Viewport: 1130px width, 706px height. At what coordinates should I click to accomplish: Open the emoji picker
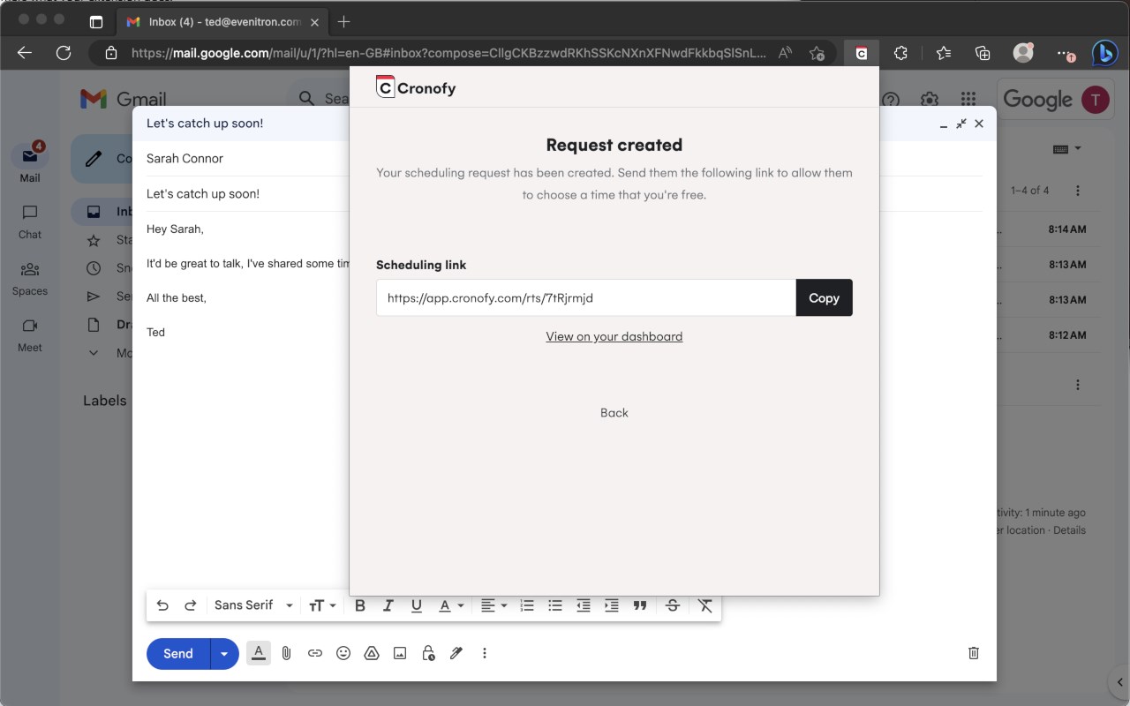(x=343, y=653)
